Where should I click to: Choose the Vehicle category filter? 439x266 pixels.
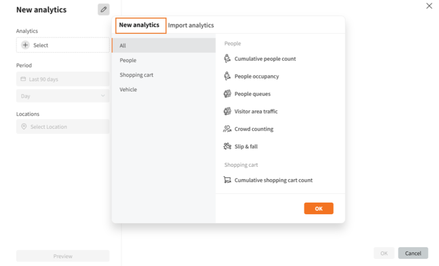128,90
